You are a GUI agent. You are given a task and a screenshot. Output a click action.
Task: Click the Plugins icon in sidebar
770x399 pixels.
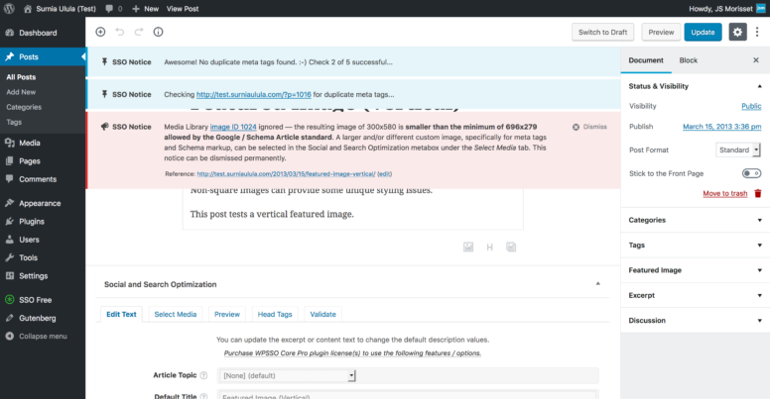click(x=9, y=221)
